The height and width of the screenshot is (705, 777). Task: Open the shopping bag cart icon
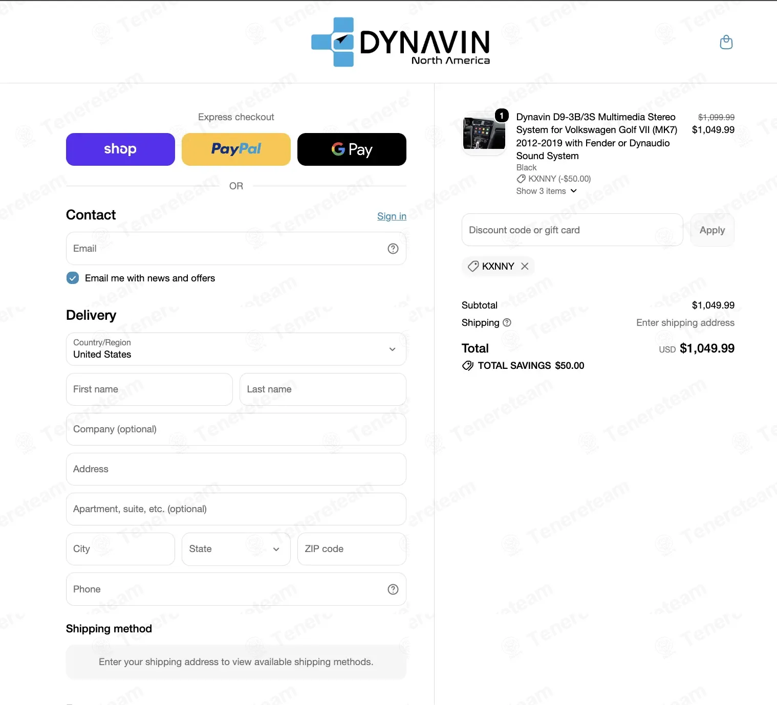726,42
